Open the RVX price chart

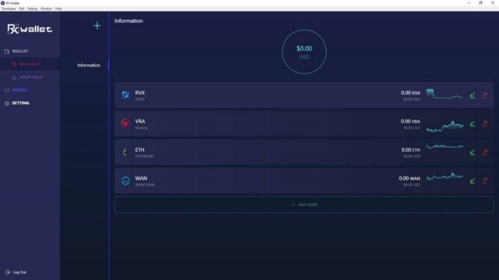[445, 94]
